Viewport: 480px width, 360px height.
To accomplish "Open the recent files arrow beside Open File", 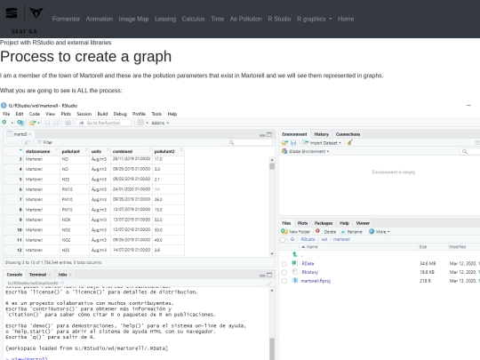I will point(39,123).
